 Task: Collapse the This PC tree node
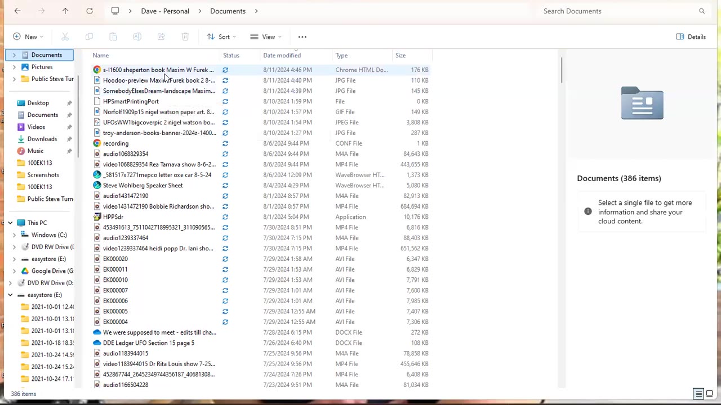pyautogui.click(x=10, y=223)
